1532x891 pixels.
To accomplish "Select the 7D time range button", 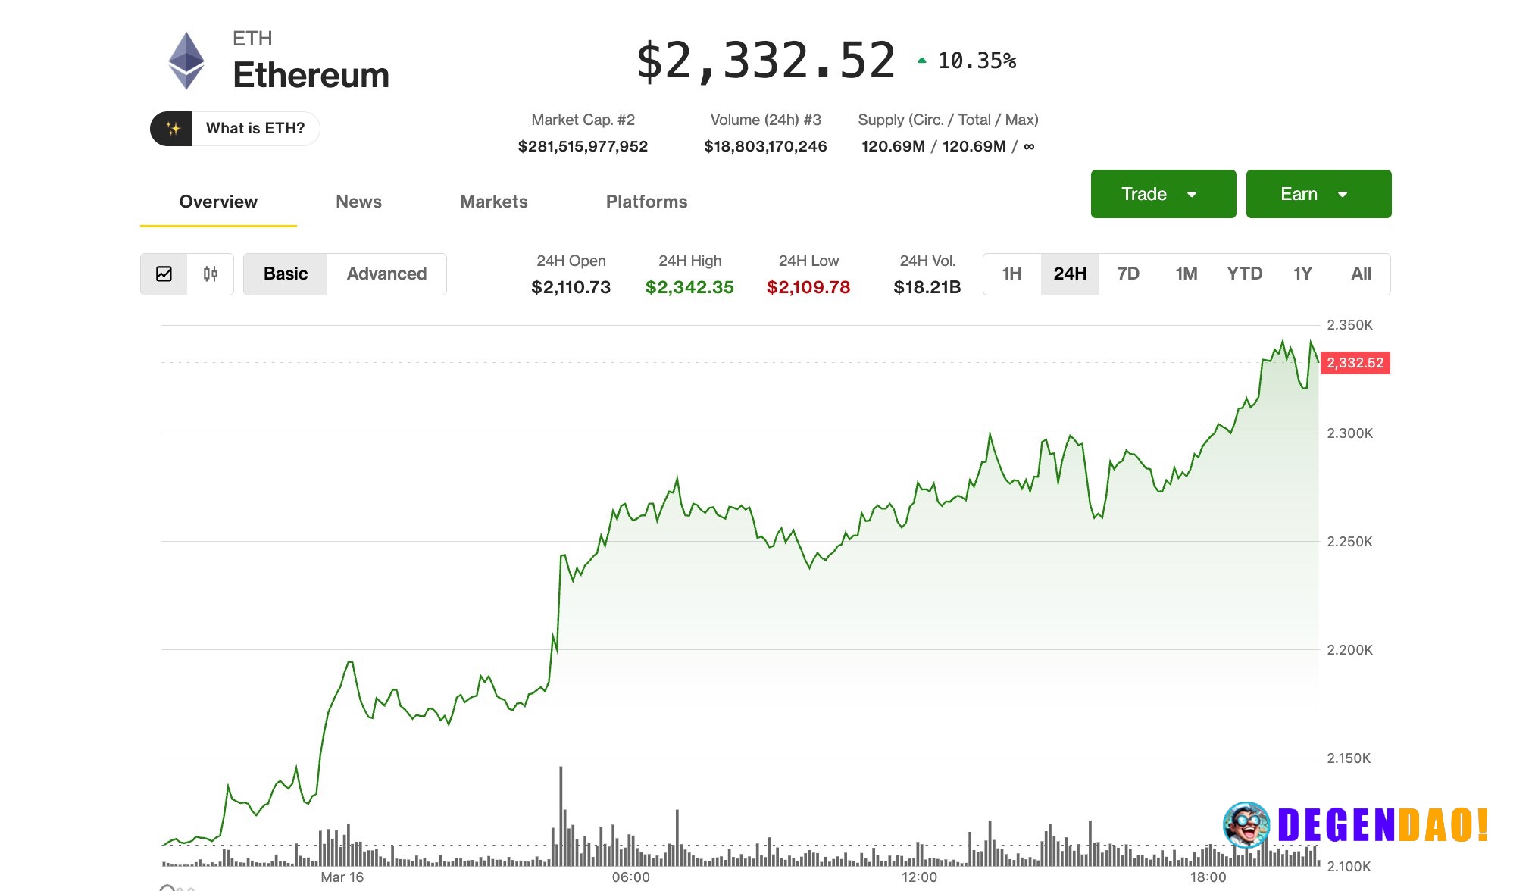I will click(1127, 274).
